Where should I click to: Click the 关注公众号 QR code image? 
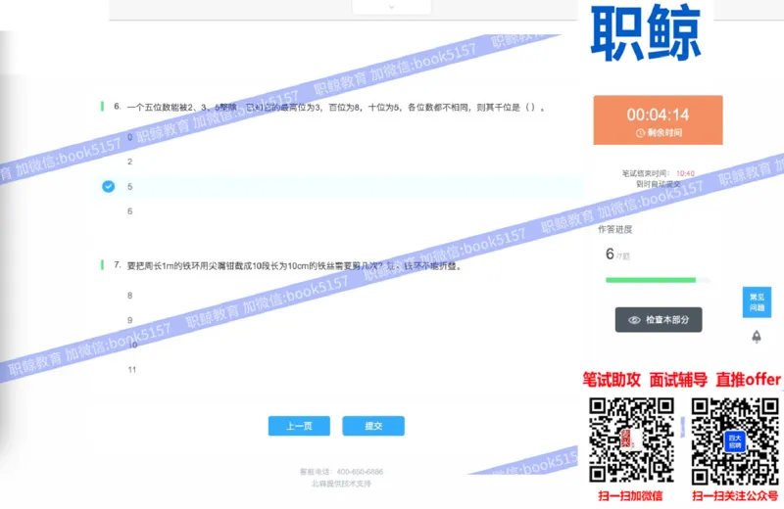[x=735, y=441]
